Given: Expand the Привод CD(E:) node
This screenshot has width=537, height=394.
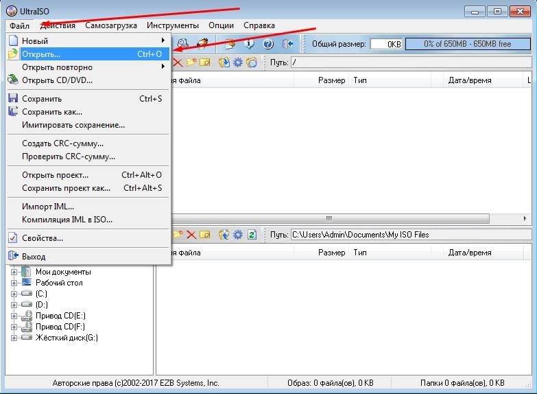Looking at the screenshot, I should (x=14, y=316).
